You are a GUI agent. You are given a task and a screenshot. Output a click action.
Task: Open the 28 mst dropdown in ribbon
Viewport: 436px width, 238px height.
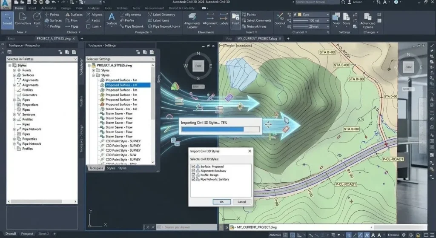[x=311, y=26]
